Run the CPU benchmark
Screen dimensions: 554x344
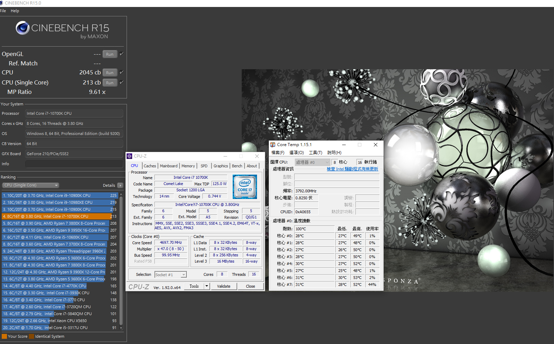(x=110, y=73)
